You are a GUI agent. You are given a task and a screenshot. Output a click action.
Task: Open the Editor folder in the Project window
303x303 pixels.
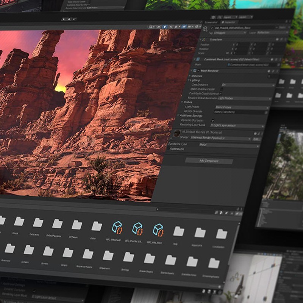coord(97,226)
